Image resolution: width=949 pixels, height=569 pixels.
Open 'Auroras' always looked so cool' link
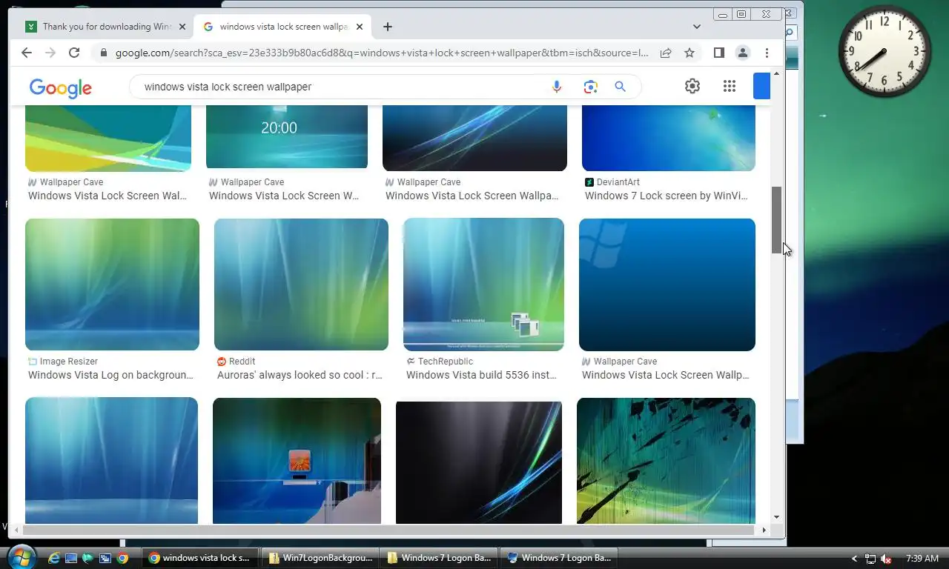(300, 375)
